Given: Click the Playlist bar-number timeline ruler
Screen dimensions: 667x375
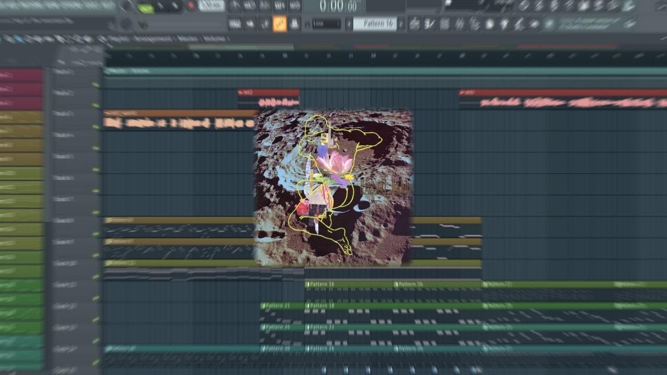Looking at the screenshot, I should (x=385, y=56).
